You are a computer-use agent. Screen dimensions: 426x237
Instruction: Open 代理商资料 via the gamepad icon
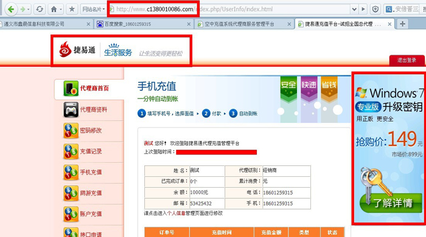71,109
